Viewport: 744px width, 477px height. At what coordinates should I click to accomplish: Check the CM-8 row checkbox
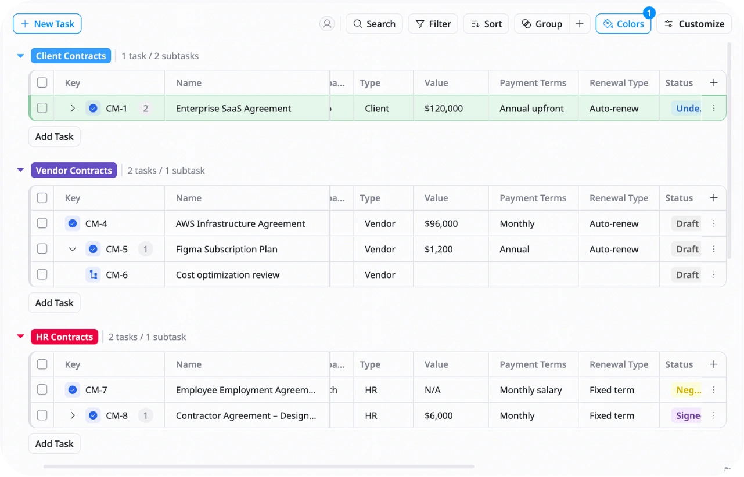42,415
